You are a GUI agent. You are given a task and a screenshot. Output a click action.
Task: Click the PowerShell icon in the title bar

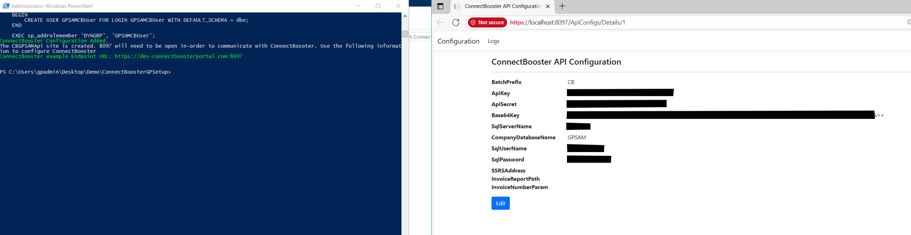(6, 6)
